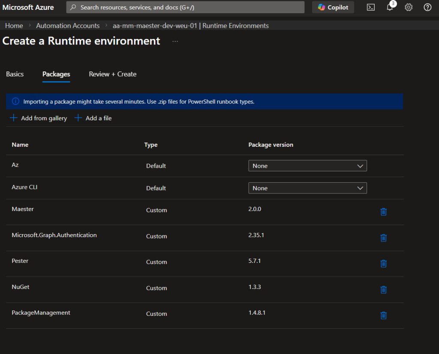The height and width of the screenshot is (354, 439).
Task: Click the plus icon beside Add a file
Action: (x=78, y=118)
